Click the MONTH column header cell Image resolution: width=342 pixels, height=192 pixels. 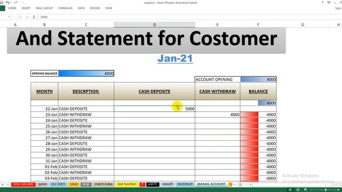point(44,91)
